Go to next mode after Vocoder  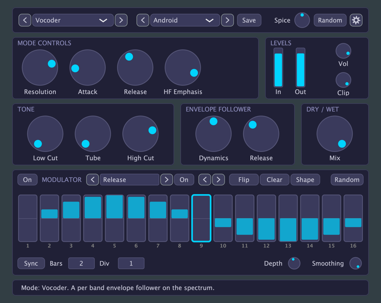coord(121,20)
